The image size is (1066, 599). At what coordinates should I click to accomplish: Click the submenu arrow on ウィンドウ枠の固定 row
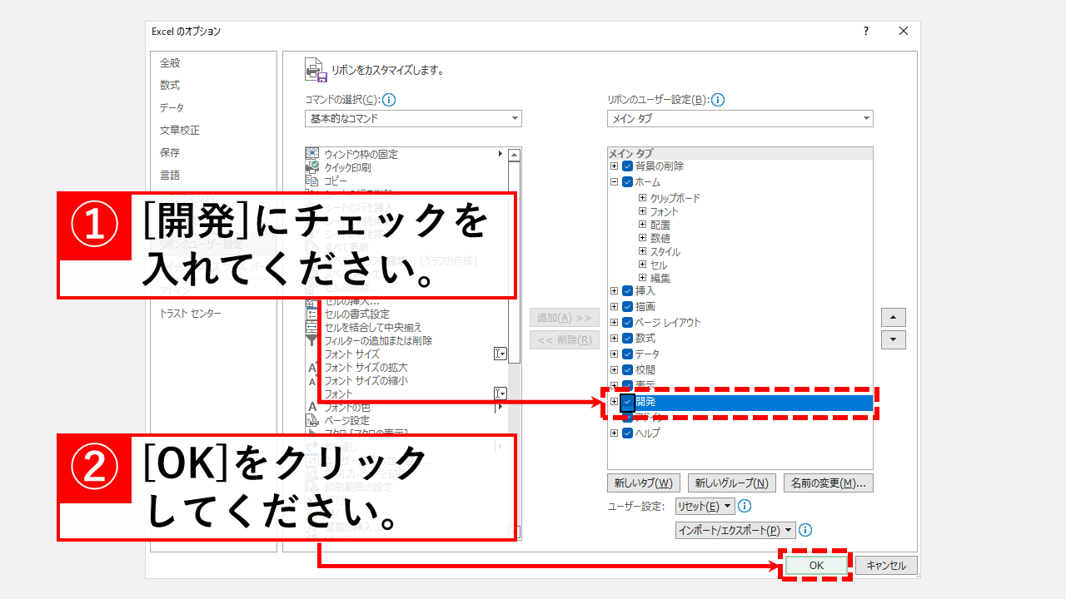pos(501,154)
